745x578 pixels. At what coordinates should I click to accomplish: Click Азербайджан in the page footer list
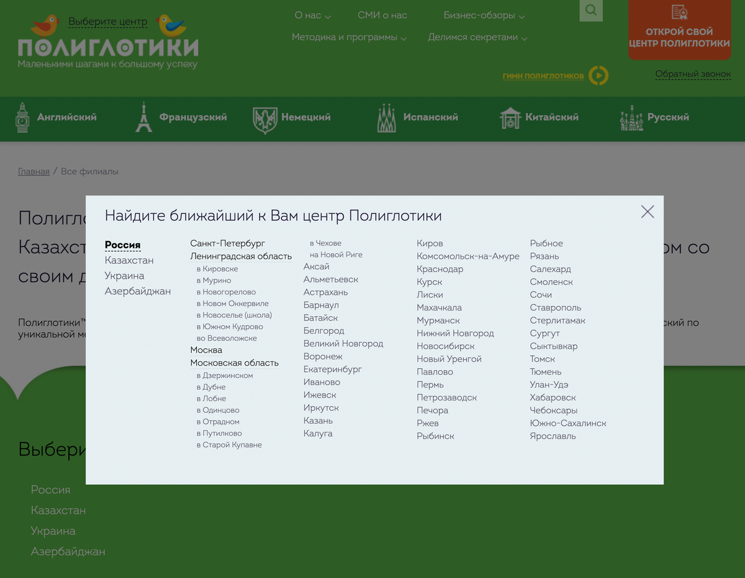point(68,551)
